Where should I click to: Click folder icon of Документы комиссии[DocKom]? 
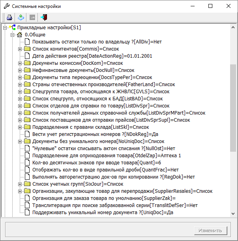point(27,63)
